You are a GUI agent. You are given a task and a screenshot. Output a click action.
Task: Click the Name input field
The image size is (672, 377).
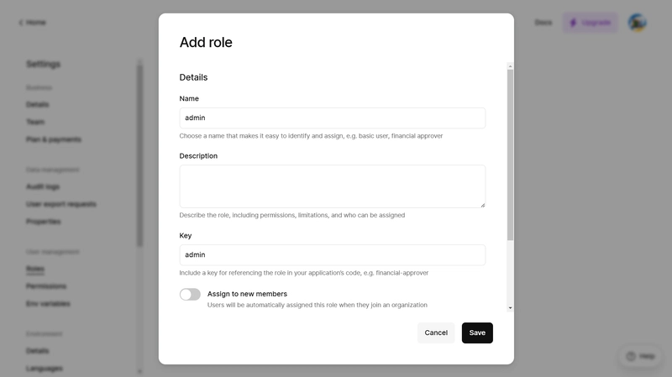click(x=332, y=118)
